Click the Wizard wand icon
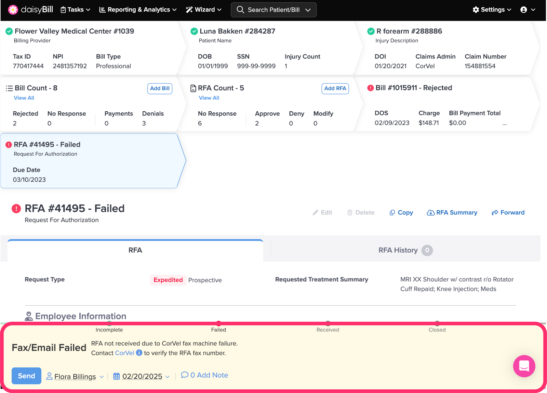Image resolution: width=547 pixels, height=393 pixels. pyautogui.click(x=189, y=10)
